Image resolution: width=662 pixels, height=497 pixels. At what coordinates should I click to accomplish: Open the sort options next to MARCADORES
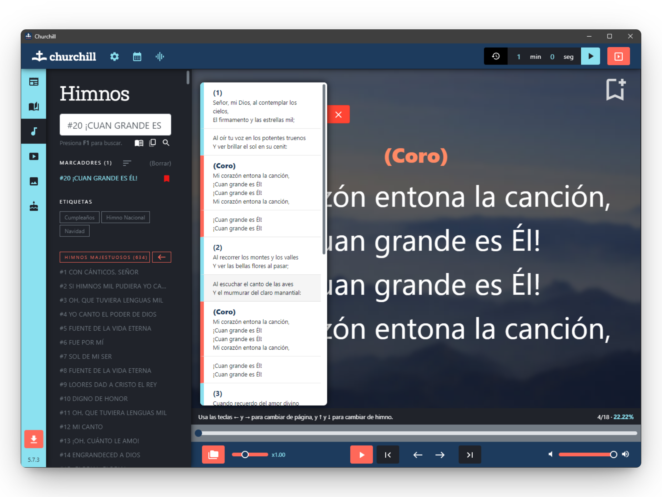click(x=127, y=163)
